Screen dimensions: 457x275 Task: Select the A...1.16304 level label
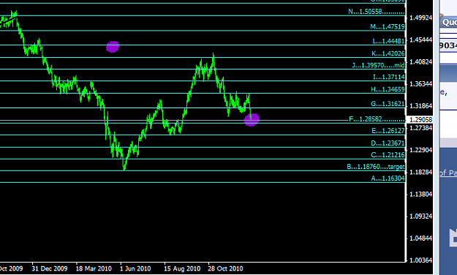388,178
